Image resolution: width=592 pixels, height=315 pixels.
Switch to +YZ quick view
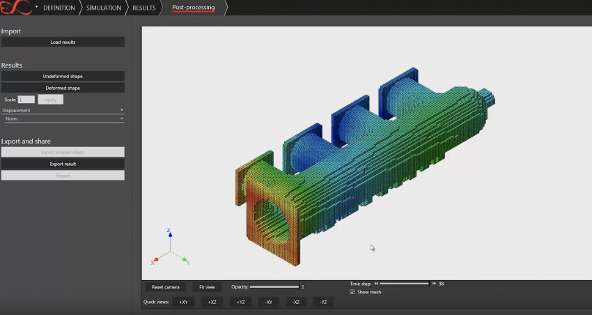tap(240, 302)
